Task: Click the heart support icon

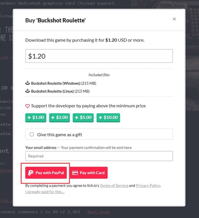Action: (x=28, y=106)
